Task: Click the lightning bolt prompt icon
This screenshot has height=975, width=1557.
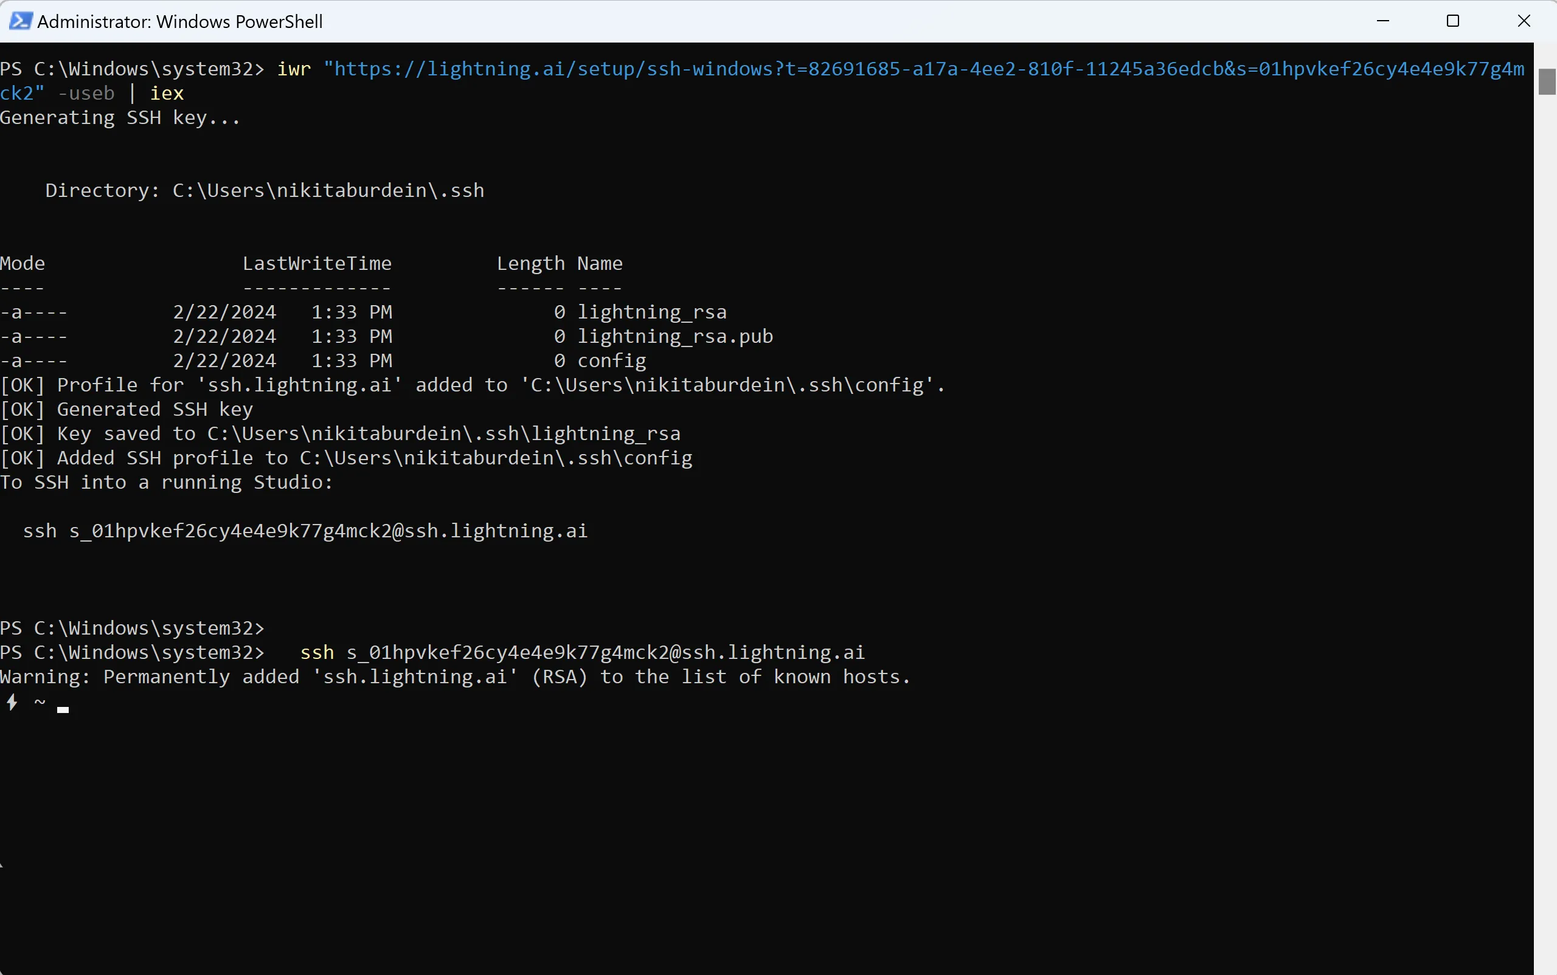Action: 12,702
